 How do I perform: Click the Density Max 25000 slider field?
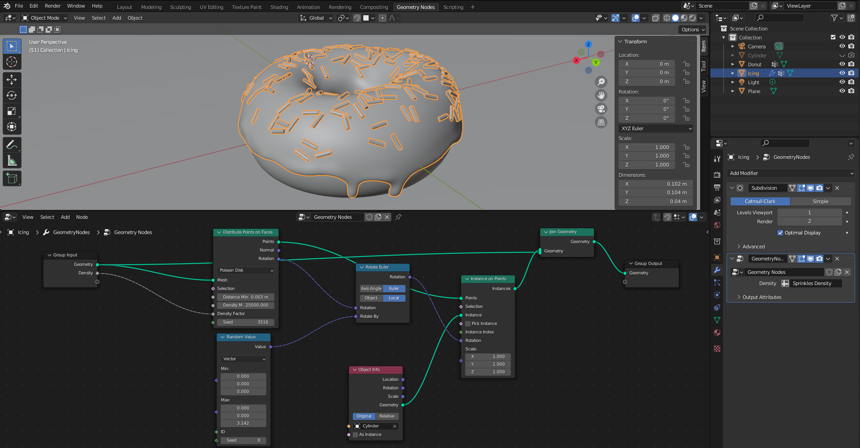245,305
